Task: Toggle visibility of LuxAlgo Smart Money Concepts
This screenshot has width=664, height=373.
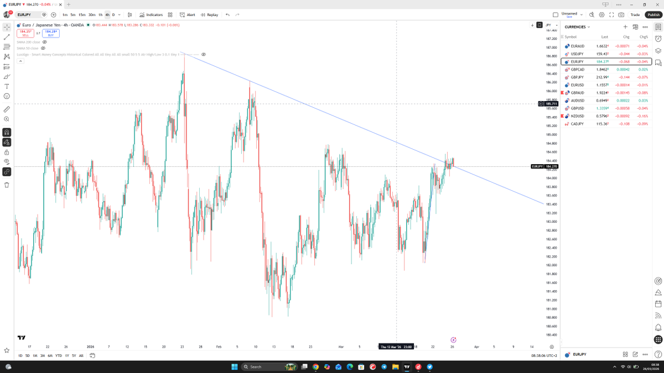Action: [204, 55]
